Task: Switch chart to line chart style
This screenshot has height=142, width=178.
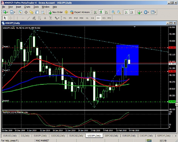Action: click(106, 12)
